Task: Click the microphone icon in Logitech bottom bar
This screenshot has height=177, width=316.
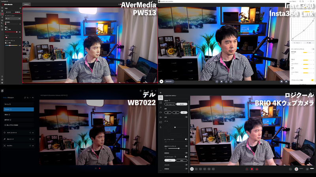Action: pos(296,169)
